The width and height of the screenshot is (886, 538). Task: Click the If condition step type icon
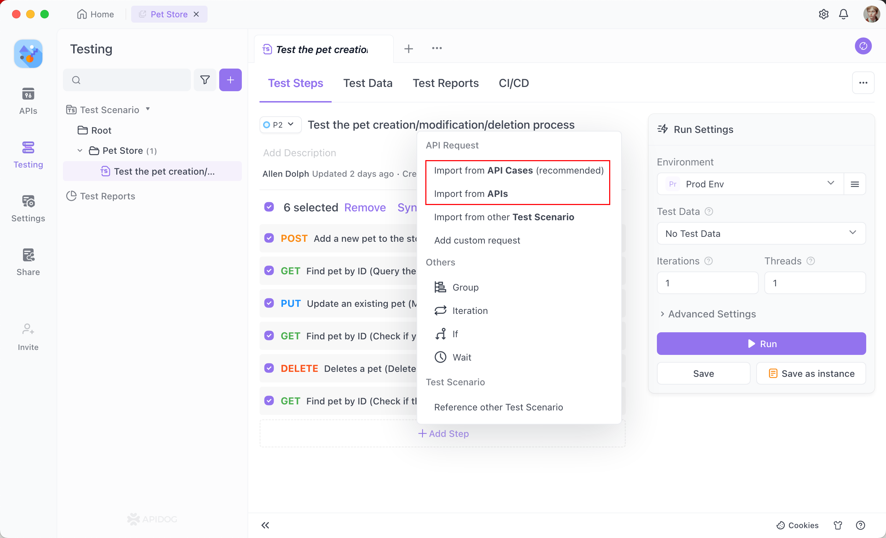click(441, 334)
